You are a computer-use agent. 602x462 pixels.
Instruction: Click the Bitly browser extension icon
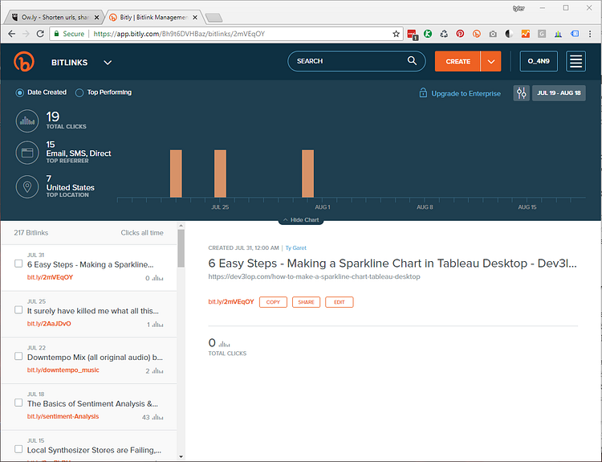coord(477,34)
